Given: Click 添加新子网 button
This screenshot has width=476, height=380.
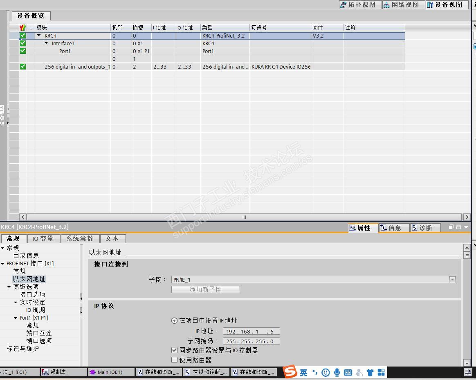Looking at the screenshot, I should 206,290.
